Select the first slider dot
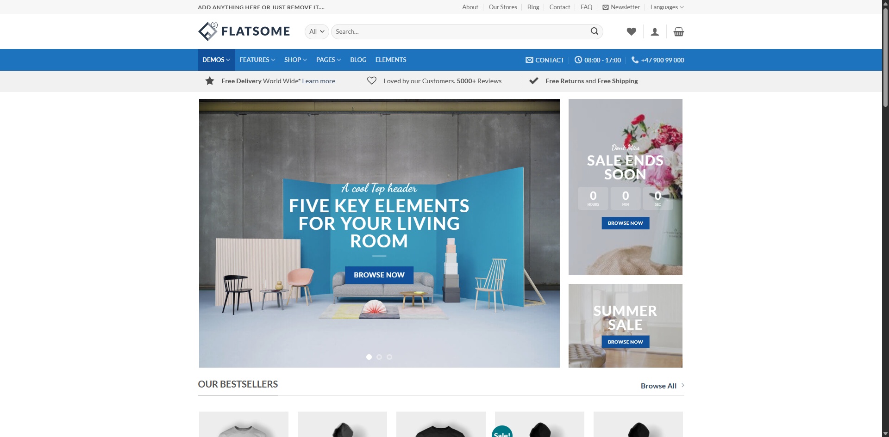 pyautogui.click(x=369, y=357)
